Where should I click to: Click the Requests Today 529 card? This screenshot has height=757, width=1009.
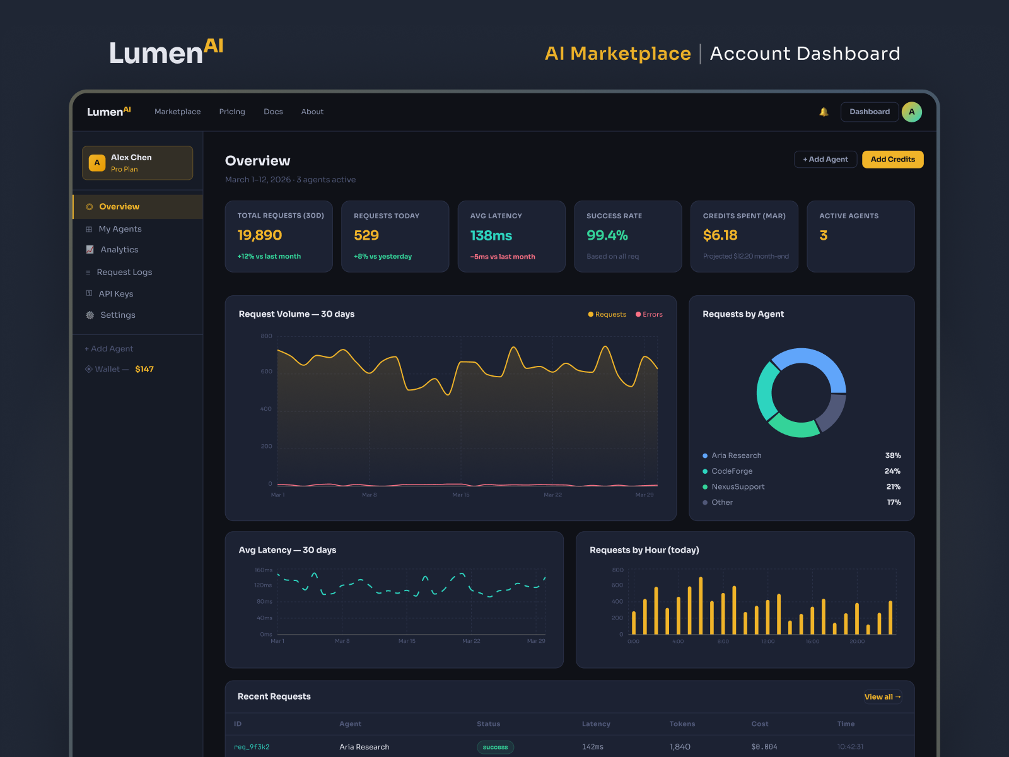coord(395,237)
